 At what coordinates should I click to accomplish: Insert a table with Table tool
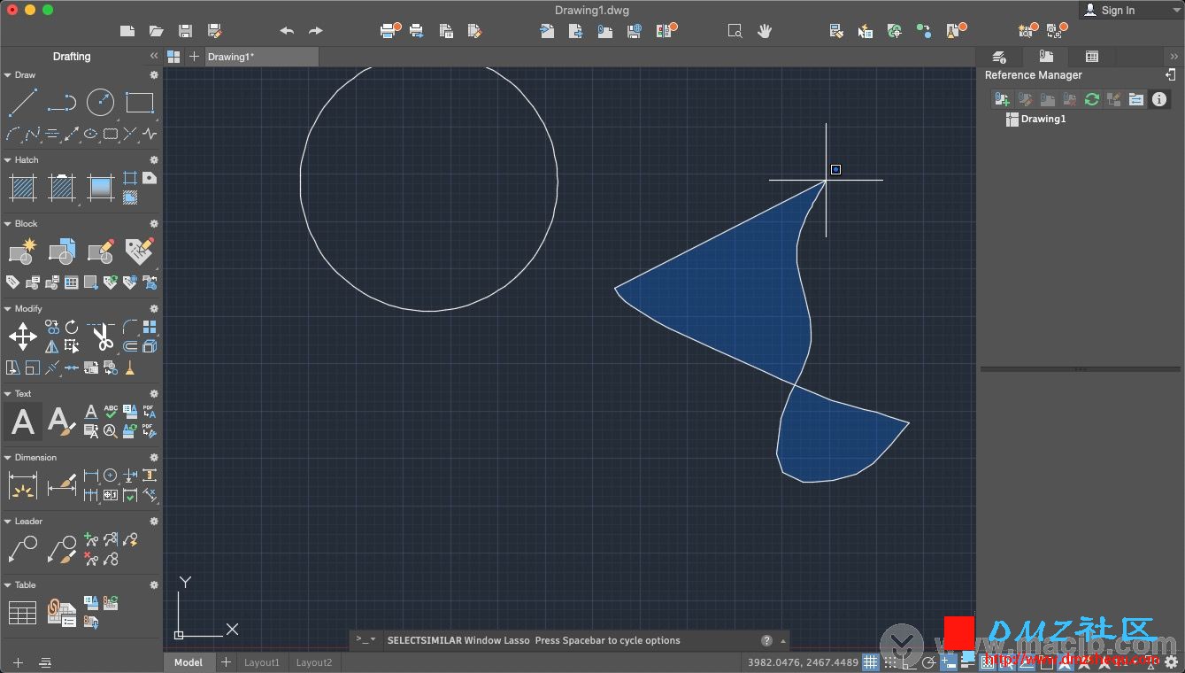click(22, 613)
